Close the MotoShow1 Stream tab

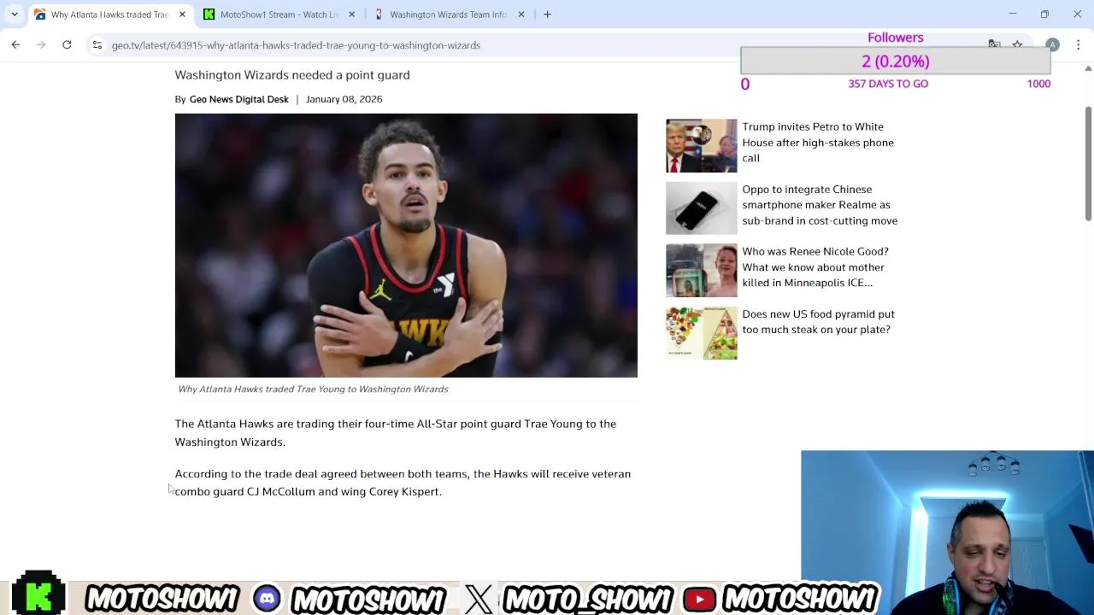point(351,15)
